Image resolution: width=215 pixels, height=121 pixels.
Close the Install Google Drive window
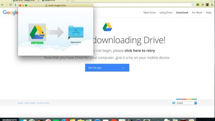pyautogui.click(x=20, y=5)
